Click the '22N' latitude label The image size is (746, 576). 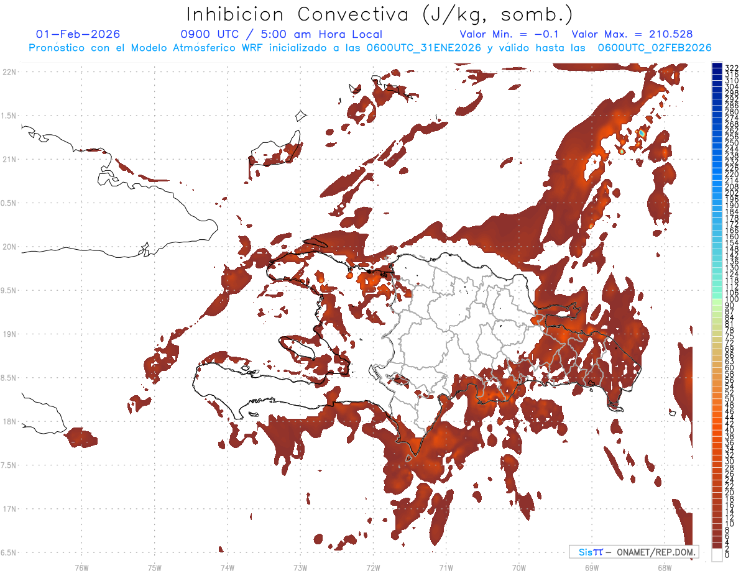[x=9, y=72]
